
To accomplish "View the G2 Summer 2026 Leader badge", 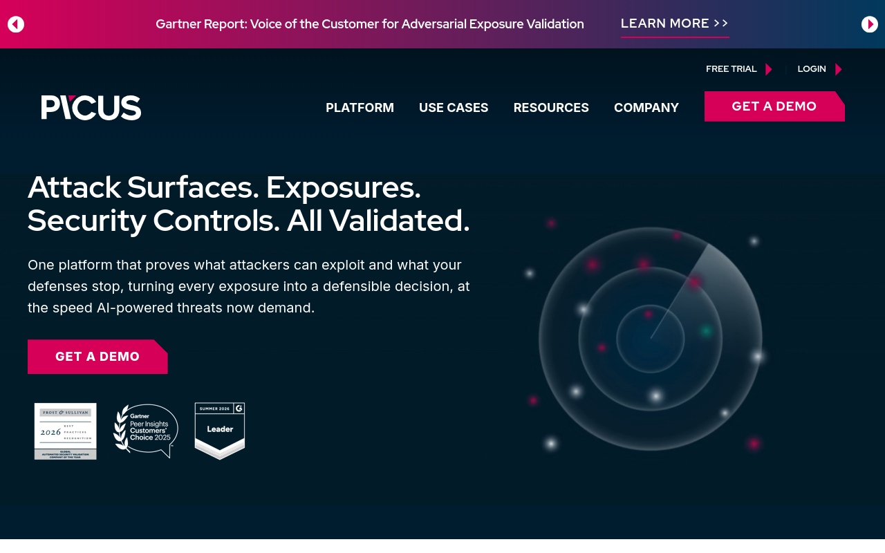I will 220,431.
